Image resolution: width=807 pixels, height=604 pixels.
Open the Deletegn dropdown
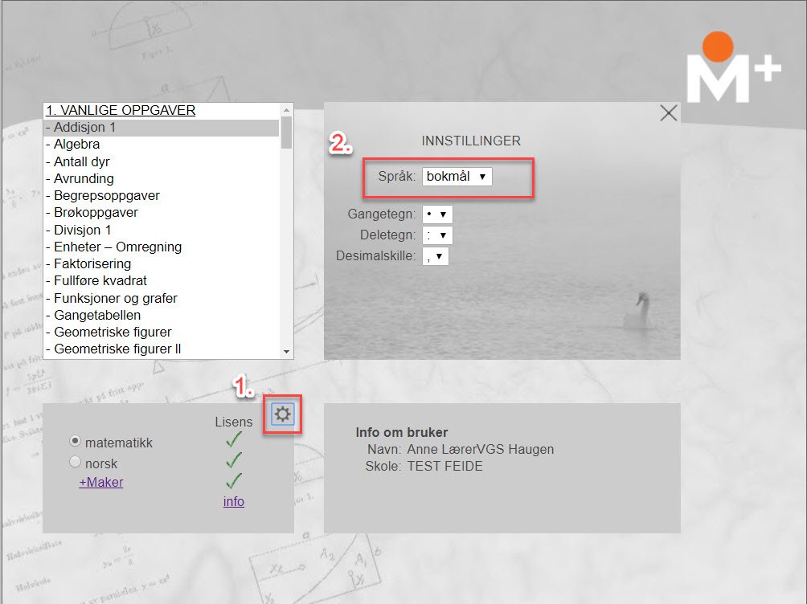pyautogui.click(x=437, y=235)
